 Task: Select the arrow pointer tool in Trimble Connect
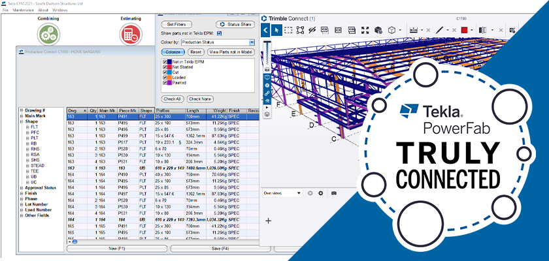276,30
